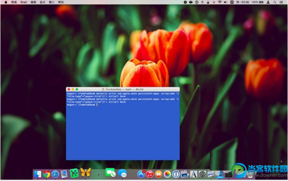Screen dimensions: 288x181
Task: Click the notification bell menu bar icon
Action: click(202, 2)
